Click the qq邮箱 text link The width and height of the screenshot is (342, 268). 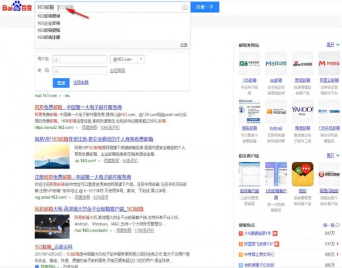pyautogui.click(x=276, y=80)
